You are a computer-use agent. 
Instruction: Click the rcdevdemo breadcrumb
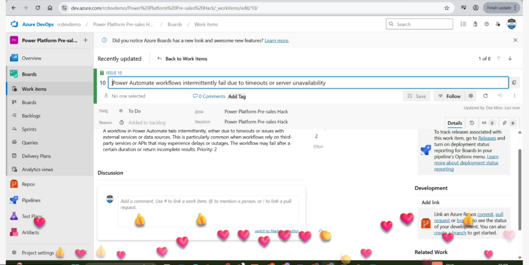[x=69, y=25]
